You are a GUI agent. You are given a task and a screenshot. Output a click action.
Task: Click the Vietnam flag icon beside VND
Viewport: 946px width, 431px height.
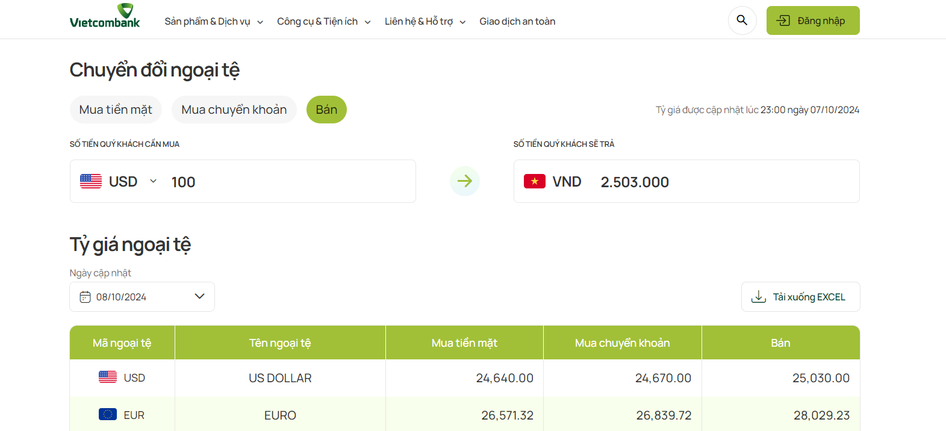535,181
